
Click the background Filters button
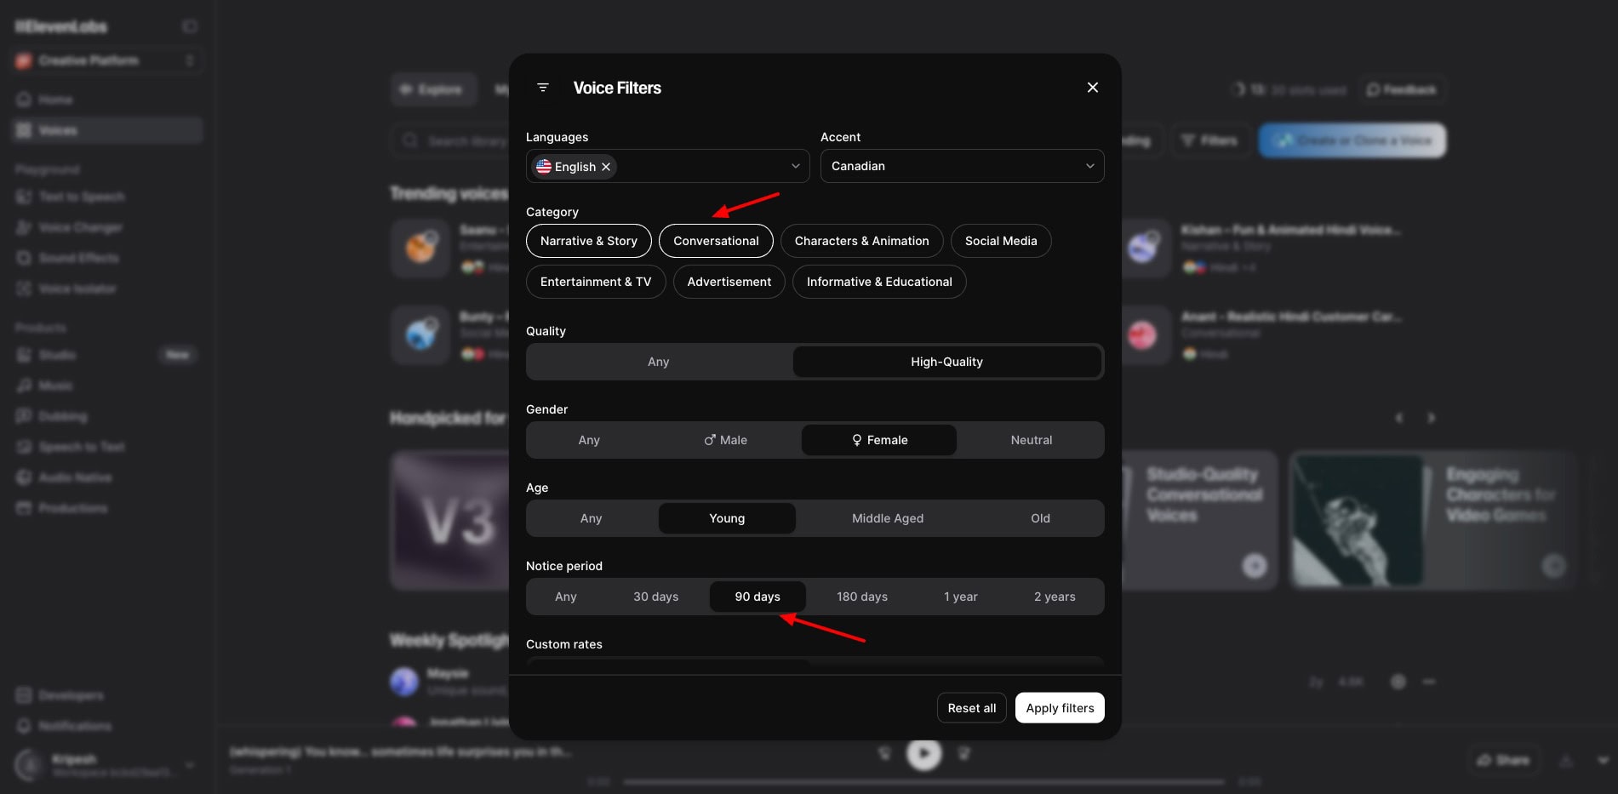[x=1210, y=140]
